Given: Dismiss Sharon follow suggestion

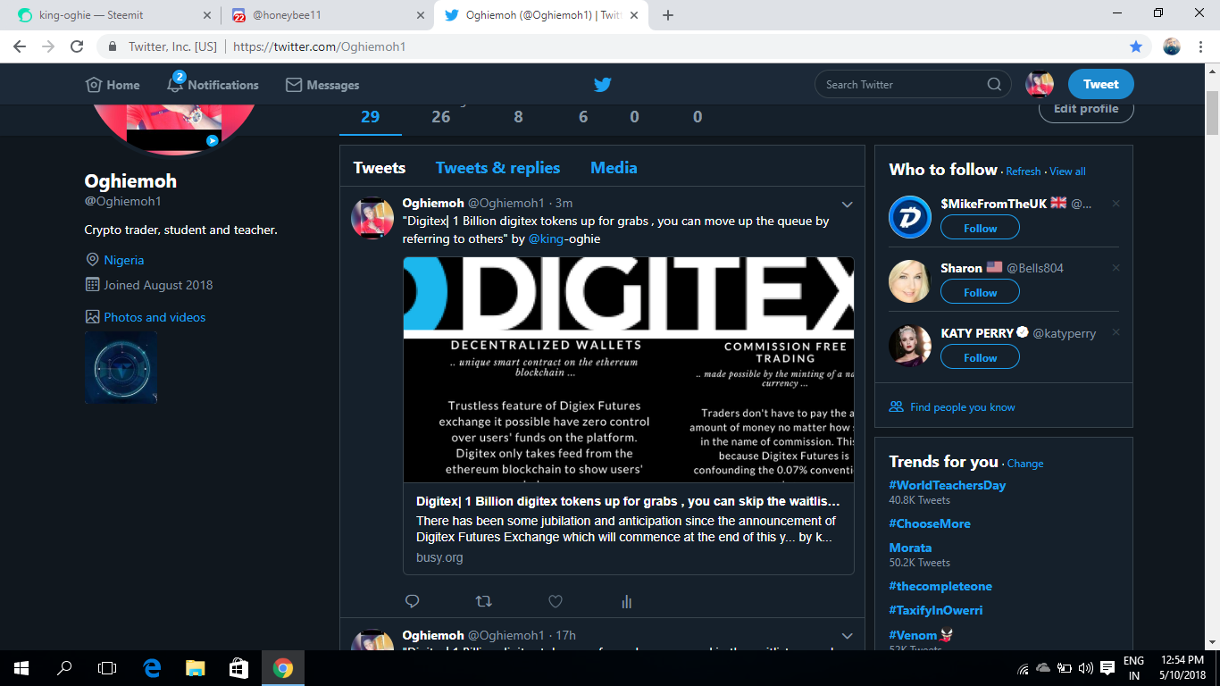Looking at the screenshot, I should [1116, 268].
